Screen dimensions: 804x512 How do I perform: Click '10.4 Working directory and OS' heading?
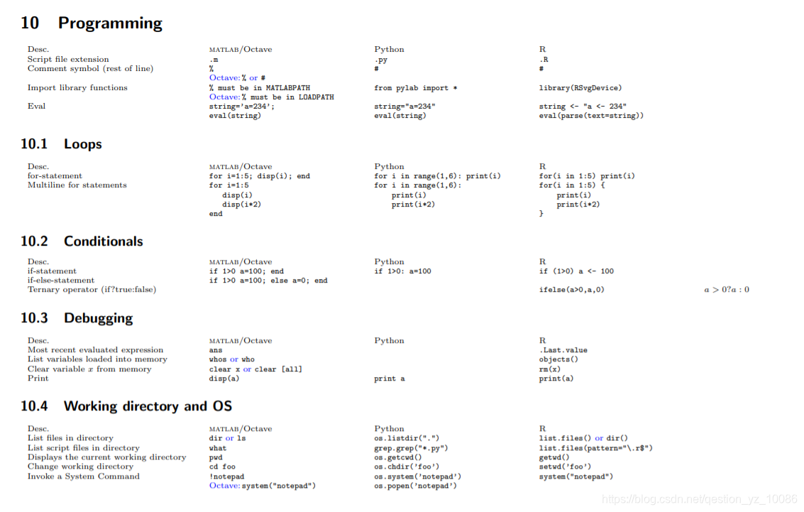tap(126, 406)
